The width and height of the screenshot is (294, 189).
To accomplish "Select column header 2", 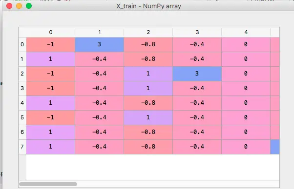I will [x=148, y=32].
